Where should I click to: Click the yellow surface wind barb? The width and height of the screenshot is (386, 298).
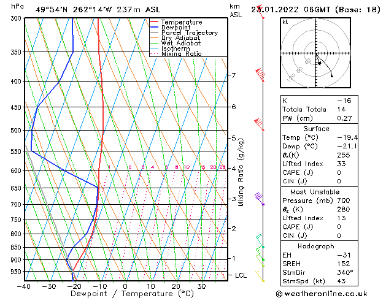(260, 277)
